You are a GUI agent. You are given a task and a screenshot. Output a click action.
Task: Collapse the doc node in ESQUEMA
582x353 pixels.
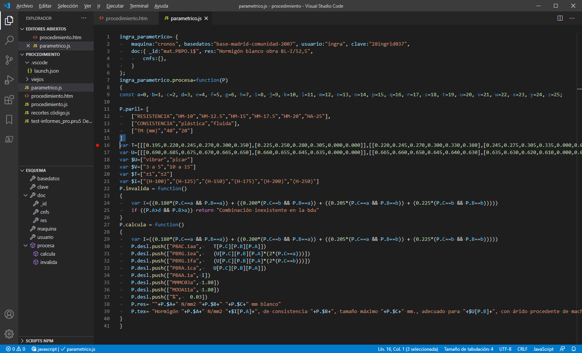point(26,195)
